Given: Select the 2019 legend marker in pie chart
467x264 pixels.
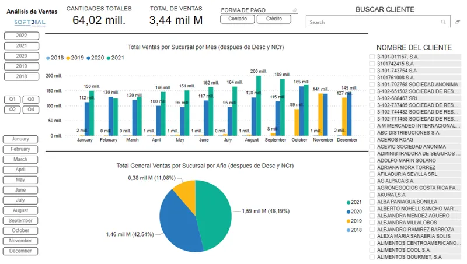Looking at the screenshot, I should 348,221.
